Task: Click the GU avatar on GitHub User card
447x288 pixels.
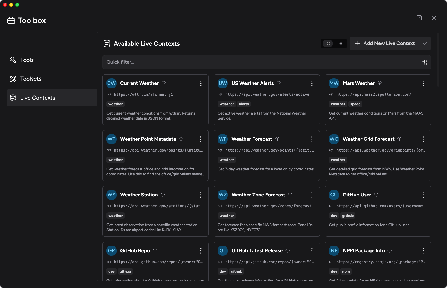Action: point(334,195)
